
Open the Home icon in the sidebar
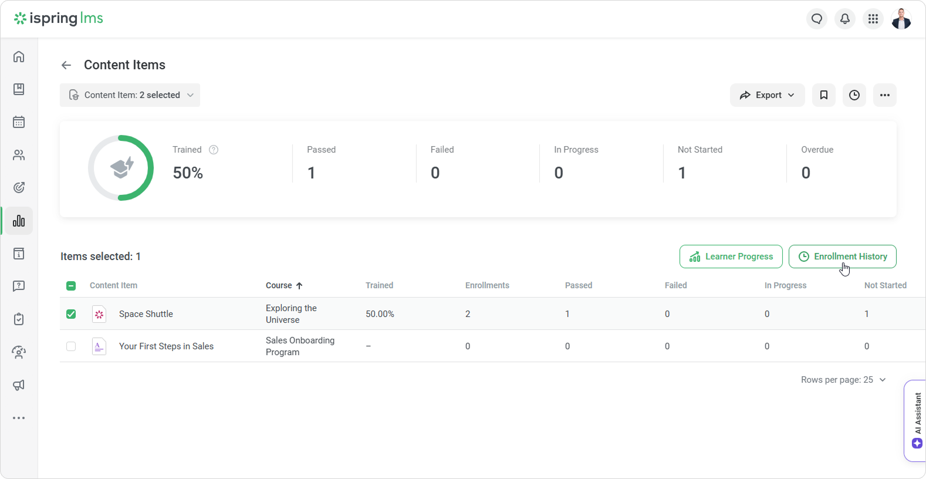coord(19,56)
